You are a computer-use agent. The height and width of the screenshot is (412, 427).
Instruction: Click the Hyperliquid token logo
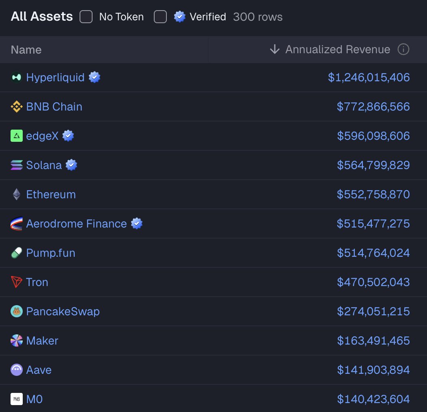[x=15, y=77]
